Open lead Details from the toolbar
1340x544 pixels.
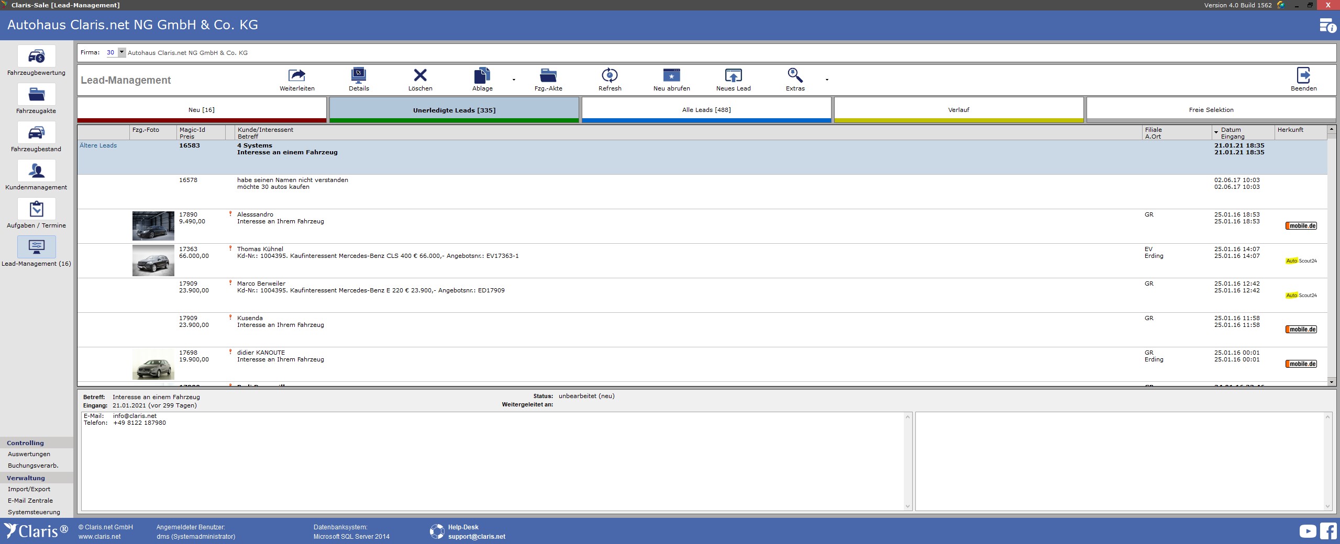(x=359, y=76)
